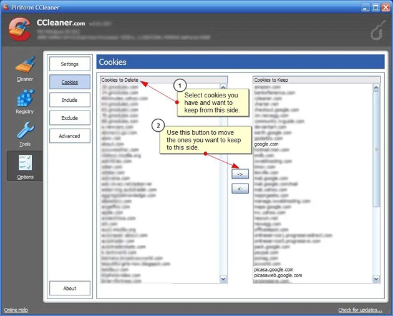Click down arrow of Cookies to Keep scrollbar
This screenshot has height=316, width=393.
(x=376, y=279)
